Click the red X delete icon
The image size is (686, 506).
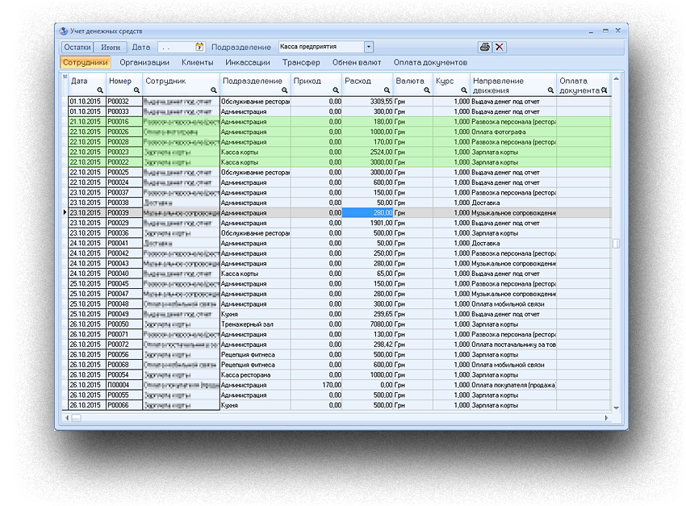(500, 47)
